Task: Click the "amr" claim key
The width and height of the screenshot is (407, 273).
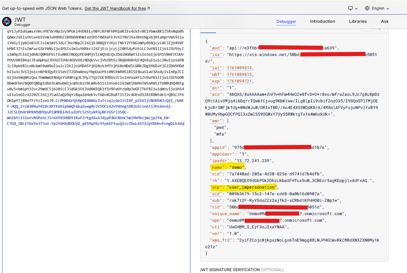Action: [216, 121]
